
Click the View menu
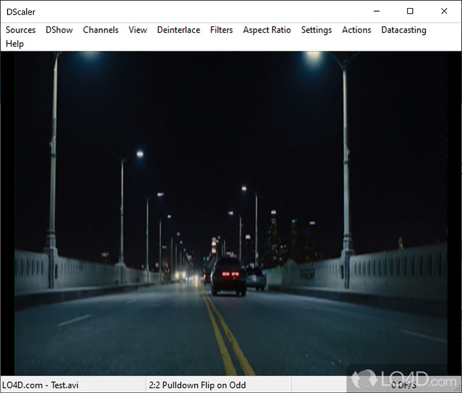(x=137, y=30)
